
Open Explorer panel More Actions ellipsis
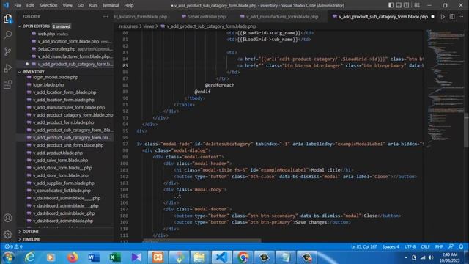pyautogui.click(x=106, y=17)
